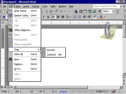Open the help question box dropdown arrow

pyautogui.click(x=121, y=6)
